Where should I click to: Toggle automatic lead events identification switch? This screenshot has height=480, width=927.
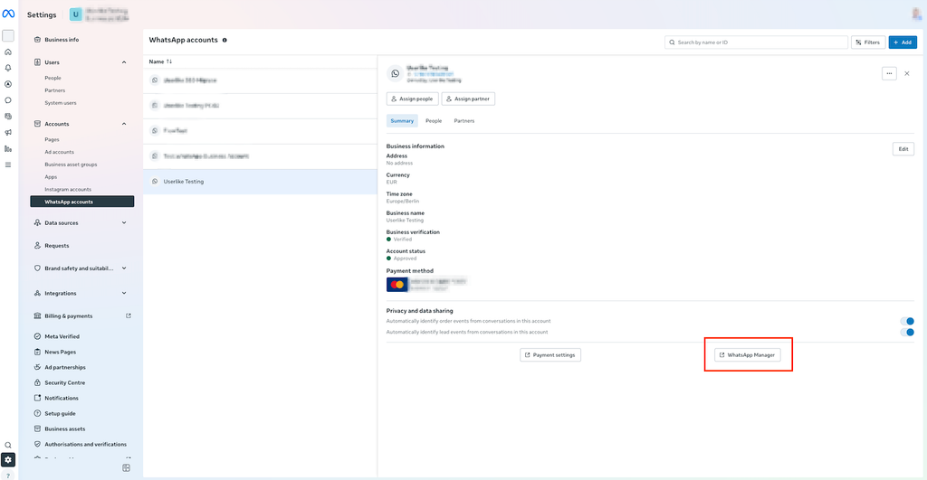click(907, 333)
